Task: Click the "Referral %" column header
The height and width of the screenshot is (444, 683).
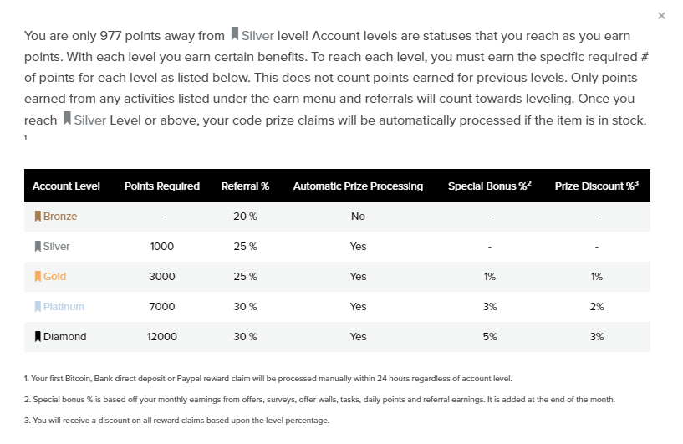Action: (x=245, y=186)
